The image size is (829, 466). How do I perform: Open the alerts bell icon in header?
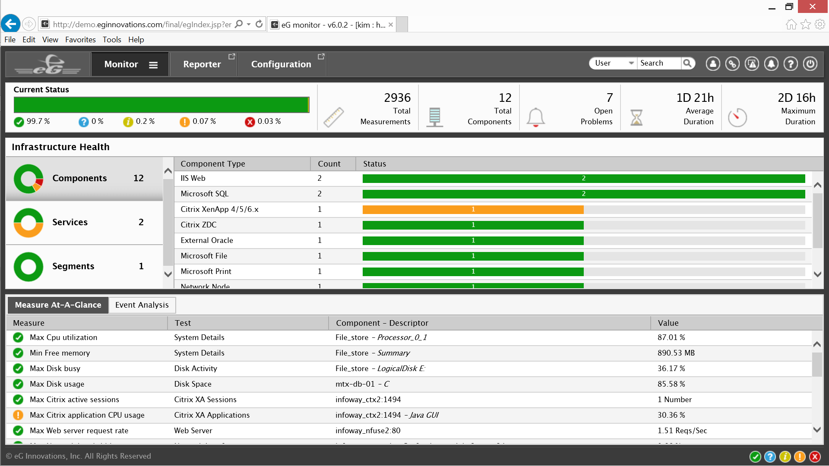click(x=771, y=64)
